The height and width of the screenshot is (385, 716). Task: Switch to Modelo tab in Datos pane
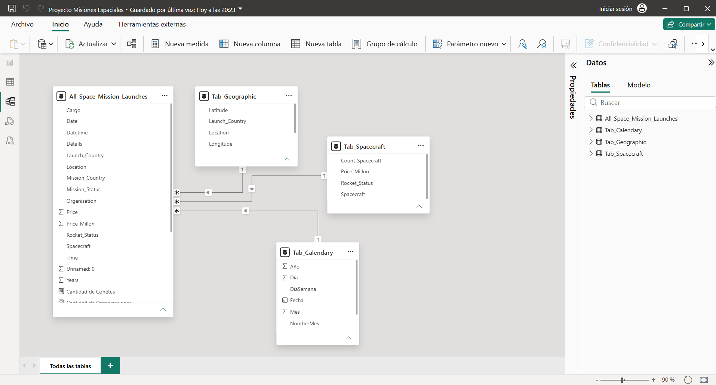(639, 85)
